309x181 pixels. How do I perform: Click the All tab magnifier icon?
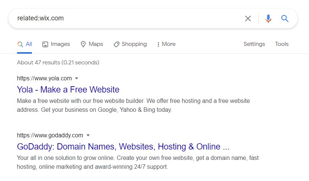[x=20, y=44]
